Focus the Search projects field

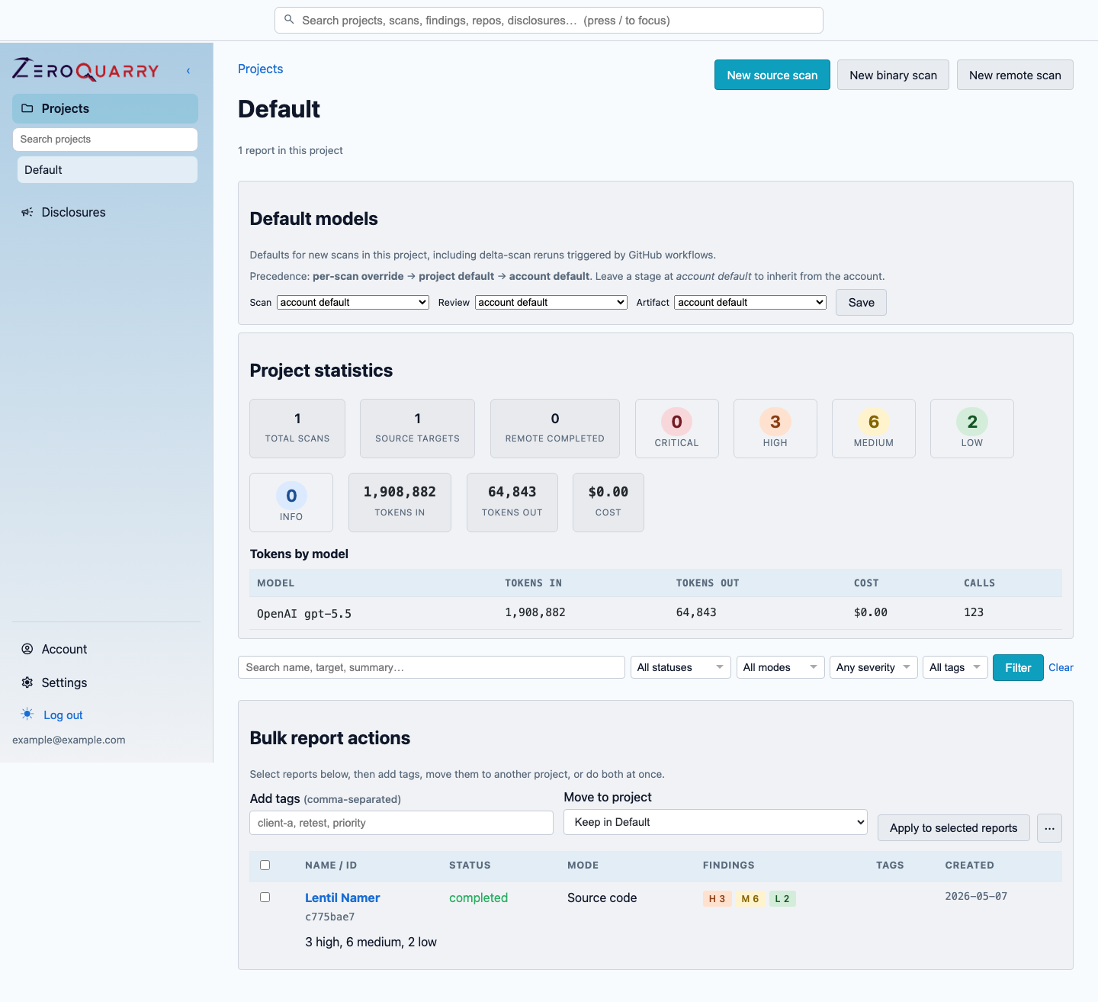[105, 139]
